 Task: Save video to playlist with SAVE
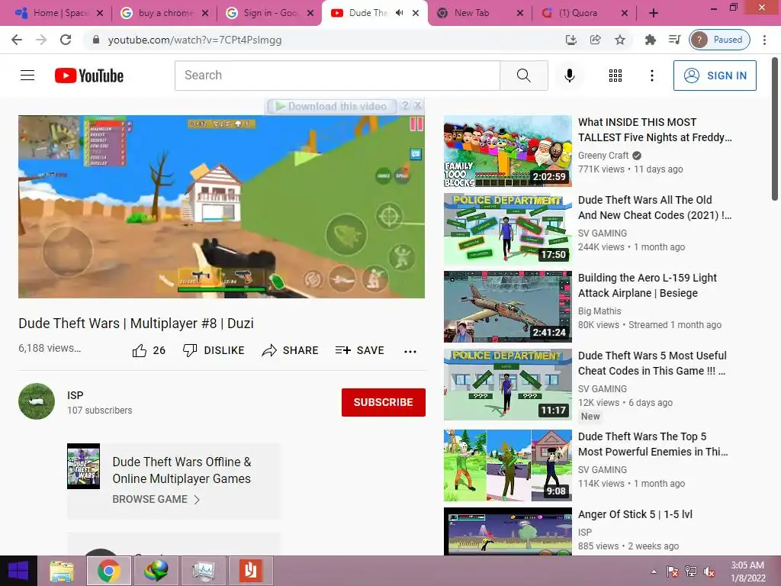pyautogui.click(x=360, y=350)
